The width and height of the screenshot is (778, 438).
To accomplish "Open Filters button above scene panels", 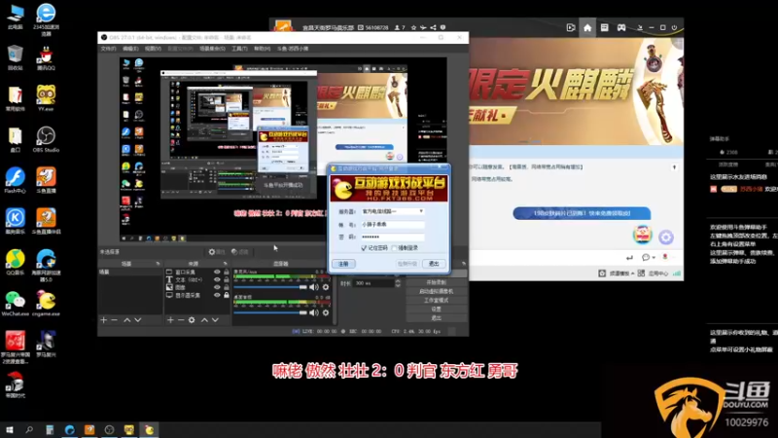I will [x=240, y=252].
